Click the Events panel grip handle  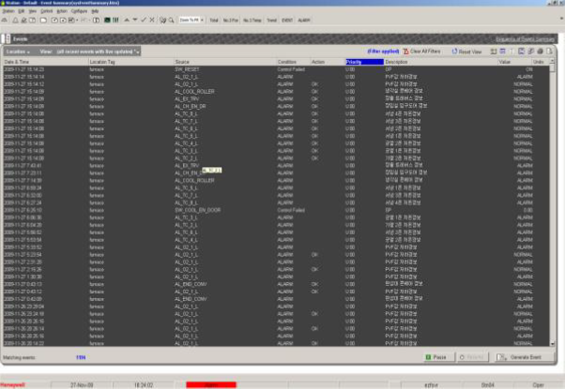tap(8, 38)
